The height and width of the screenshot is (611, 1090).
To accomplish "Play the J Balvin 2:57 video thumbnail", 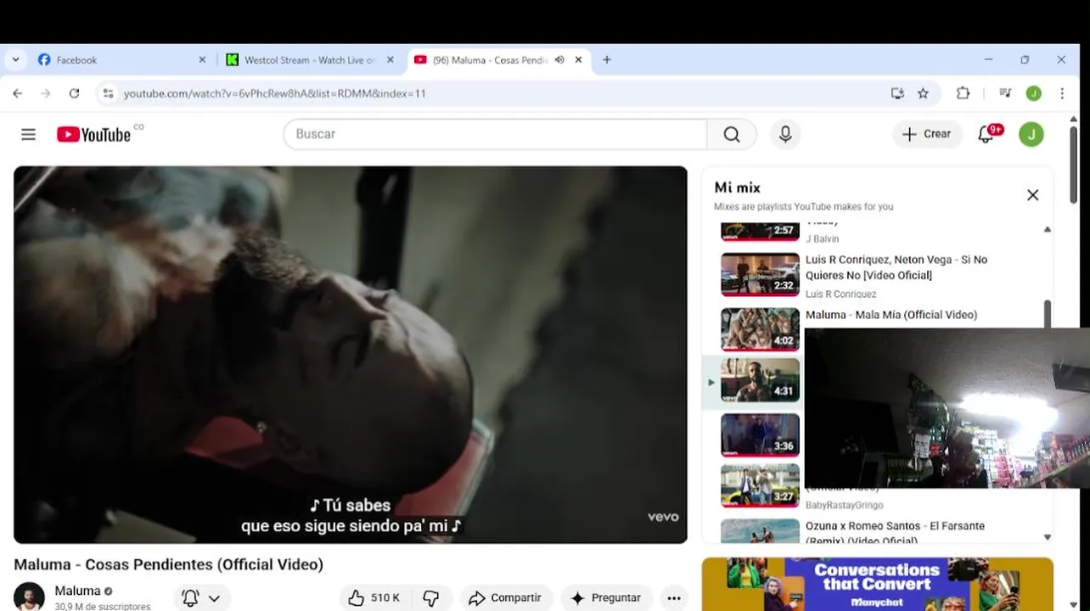I will coord(760,231).
